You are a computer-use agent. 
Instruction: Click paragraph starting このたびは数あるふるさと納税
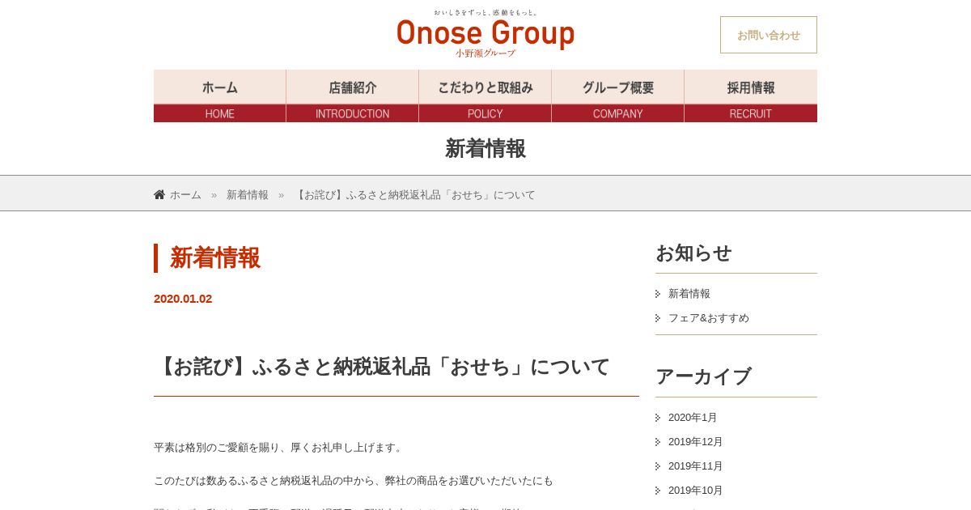pos(354,481)
